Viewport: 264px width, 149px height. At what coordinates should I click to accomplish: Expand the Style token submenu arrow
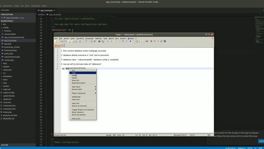[95, 87]
